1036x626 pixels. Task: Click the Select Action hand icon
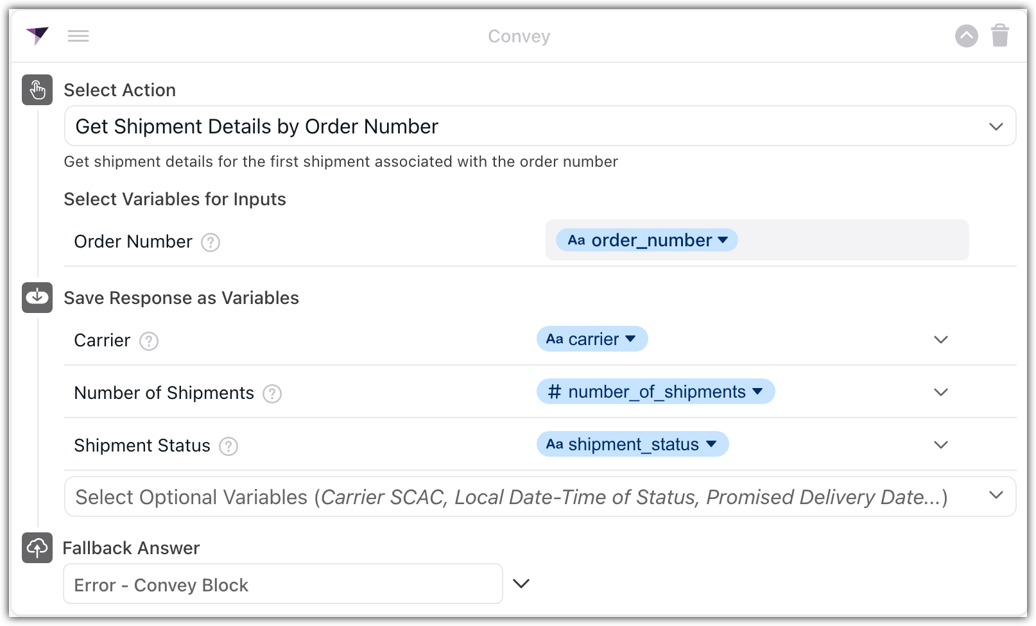coord(37,90)
